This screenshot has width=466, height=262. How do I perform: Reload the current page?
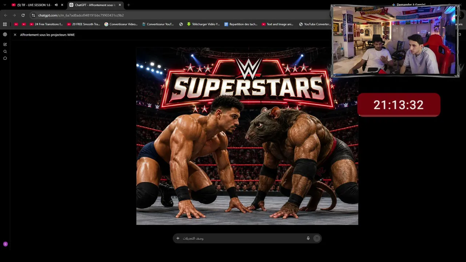click(23, 15)
